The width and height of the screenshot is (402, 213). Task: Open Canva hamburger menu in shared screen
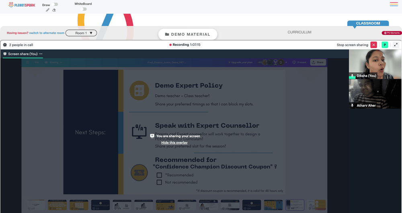point(27,63)
